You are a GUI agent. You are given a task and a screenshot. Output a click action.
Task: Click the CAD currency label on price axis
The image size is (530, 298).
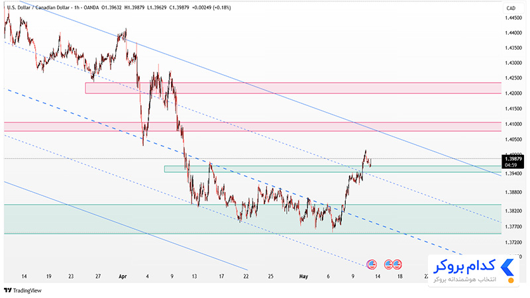[x=511, y=8]
